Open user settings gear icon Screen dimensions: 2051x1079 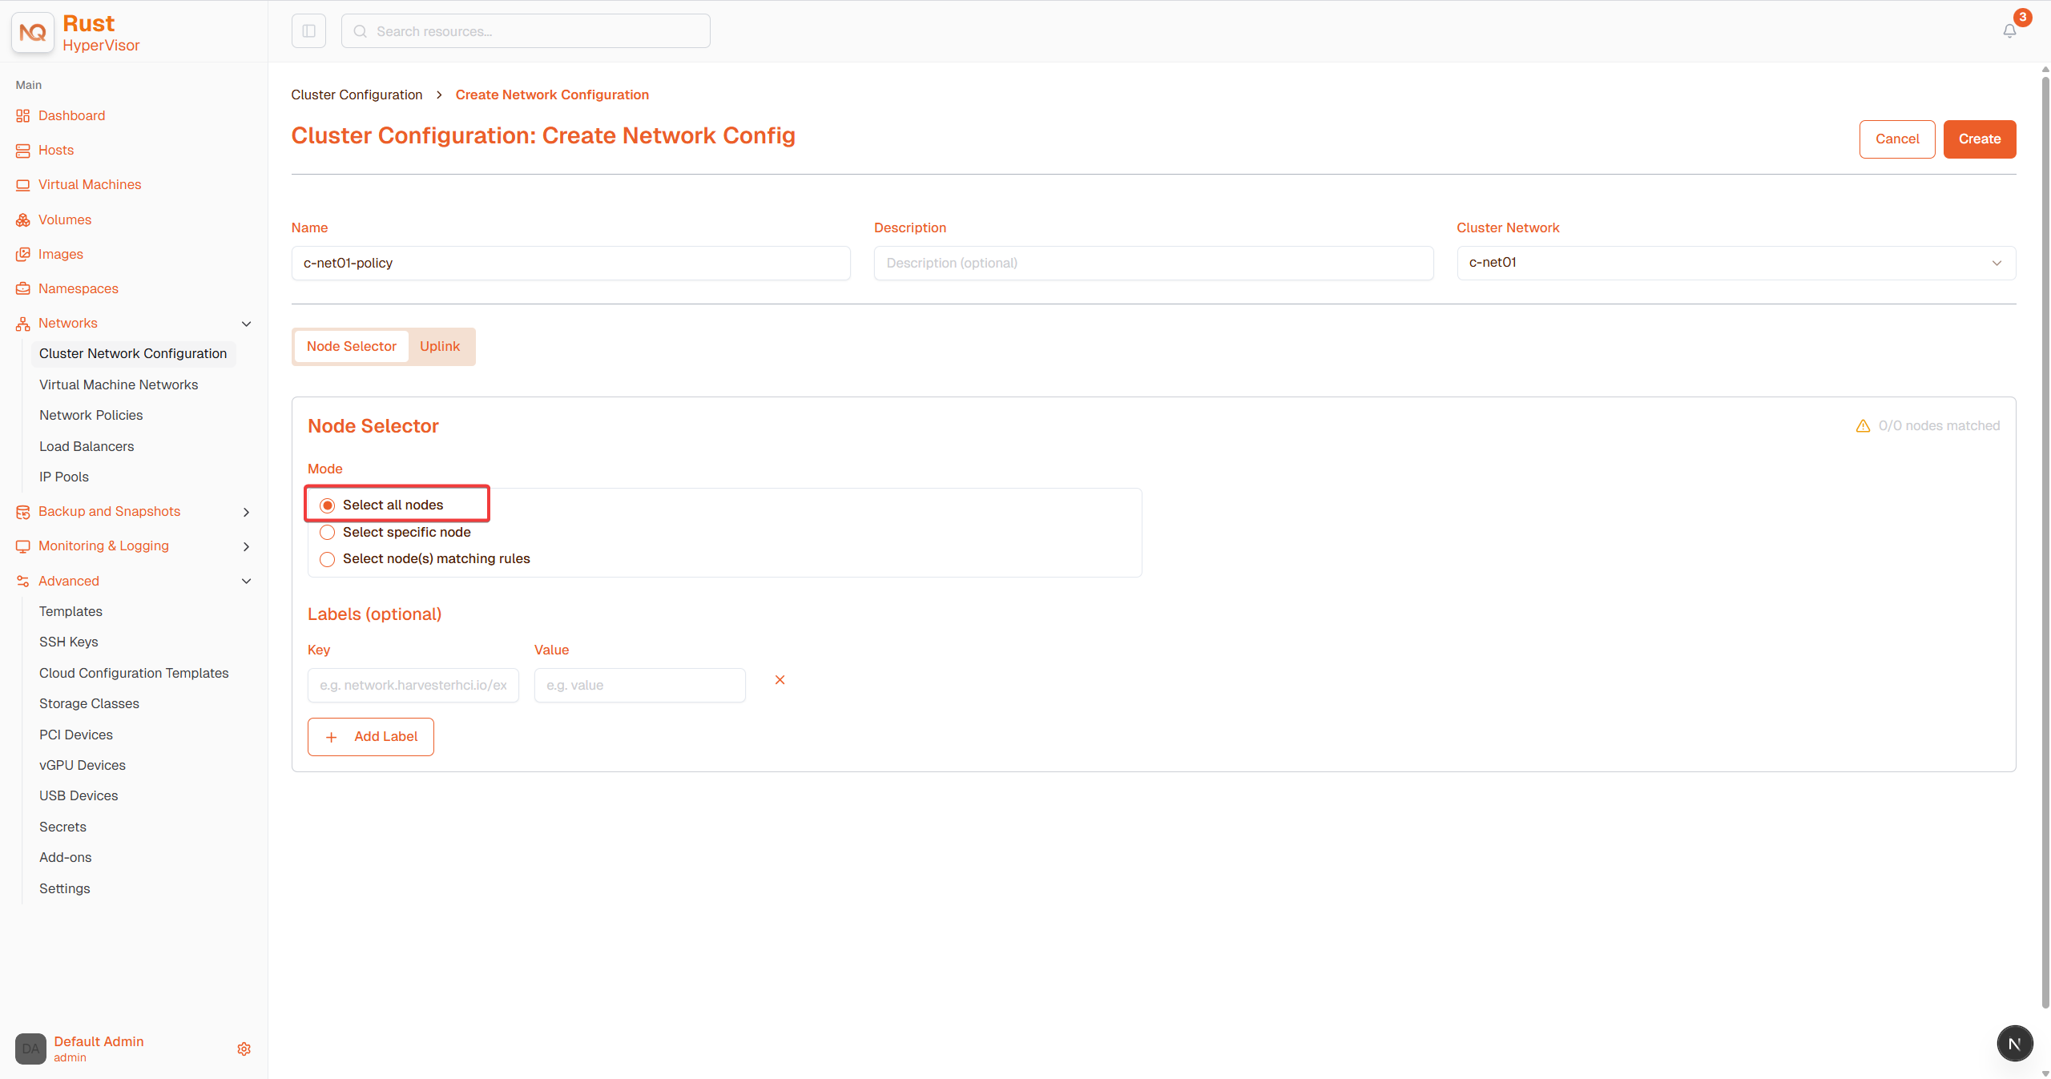(244, 1049)
